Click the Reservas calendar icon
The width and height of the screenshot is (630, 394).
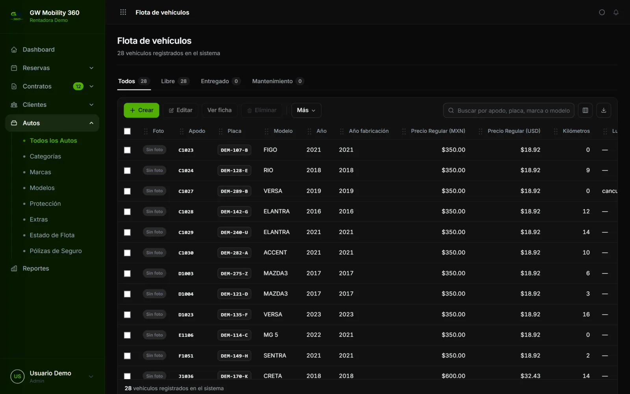pos(14,68)
